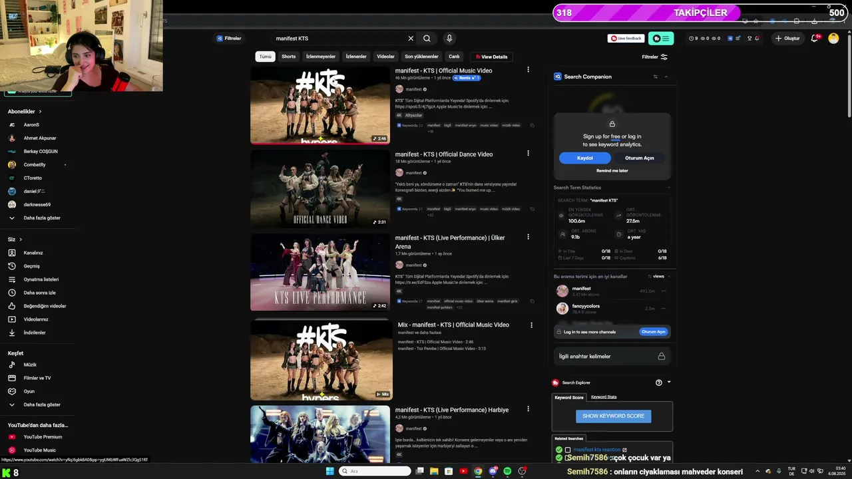Open the Official Dance Video thumbnail

coord(320,189)
